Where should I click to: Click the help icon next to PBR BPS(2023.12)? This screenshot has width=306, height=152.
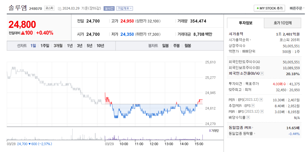pyautogui.click(x=262, y=111)
